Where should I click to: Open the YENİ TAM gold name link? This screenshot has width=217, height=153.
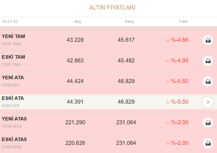[13, 37]
